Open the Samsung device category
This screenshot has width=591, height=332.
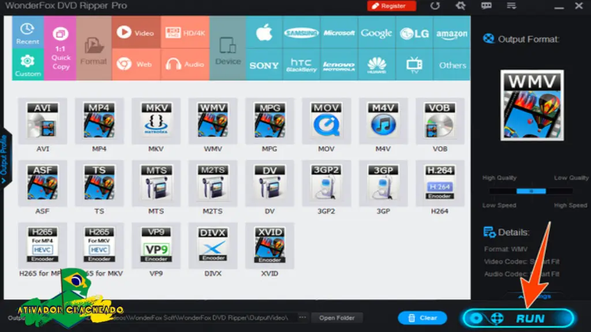301,32
